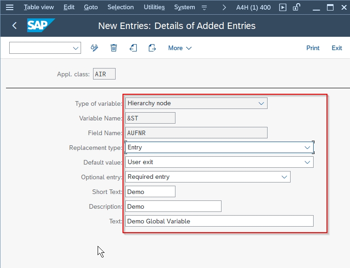The width and height of the screenshot is (350, 268).
Task: Expand the Replacement type dropdown
Action: coord(307,148)
